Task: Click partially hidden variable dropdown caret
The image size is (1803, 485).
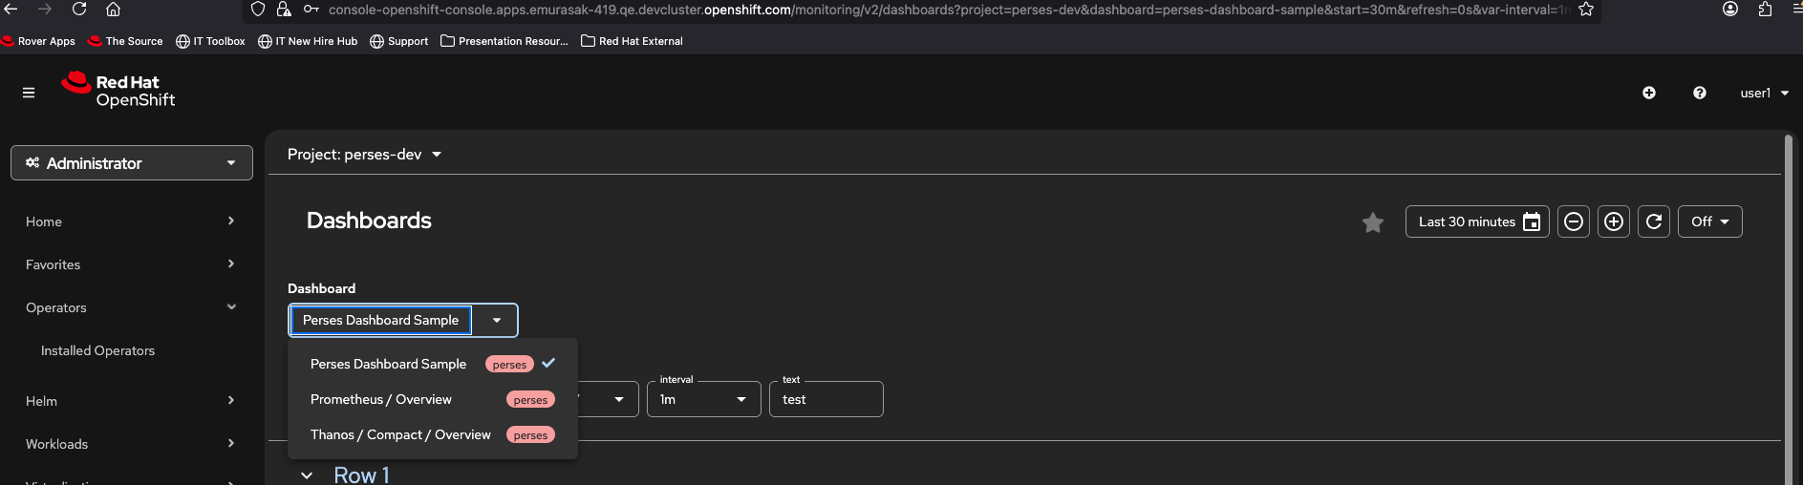Action: pos(619,399)
